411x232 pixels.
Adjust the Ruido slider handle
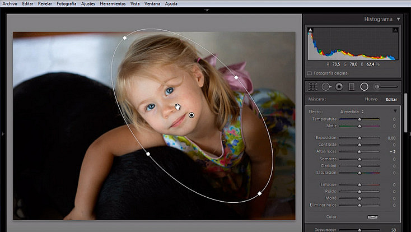click(359, 192)
